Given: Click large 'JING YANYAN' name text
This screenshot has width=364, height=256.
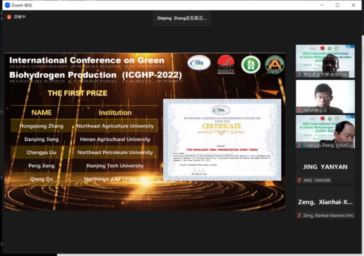Looking at the screenshot, I should 325,167.
